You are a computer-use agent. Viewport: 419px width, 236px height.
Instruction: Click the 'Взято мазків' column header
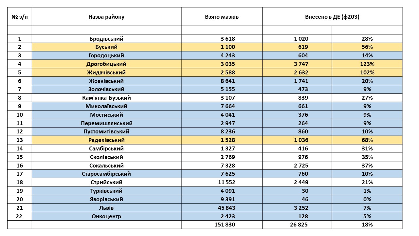point(222,17)
